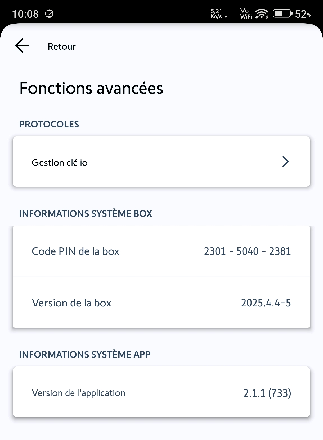
Task: Click the INFORMATIONS SYSTÈME BOX header
Action: (x=86, y=214)
